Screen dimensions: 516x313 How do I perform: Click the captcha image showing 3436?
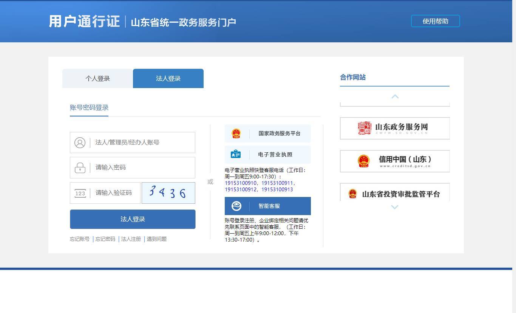(168, 193)
